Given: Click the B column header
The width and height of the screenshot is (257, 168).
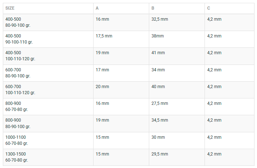Looking at the screenshot, I should click(153, 8).
